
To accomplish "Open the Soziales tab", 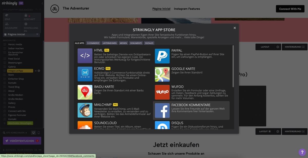I will coord(149,43).
